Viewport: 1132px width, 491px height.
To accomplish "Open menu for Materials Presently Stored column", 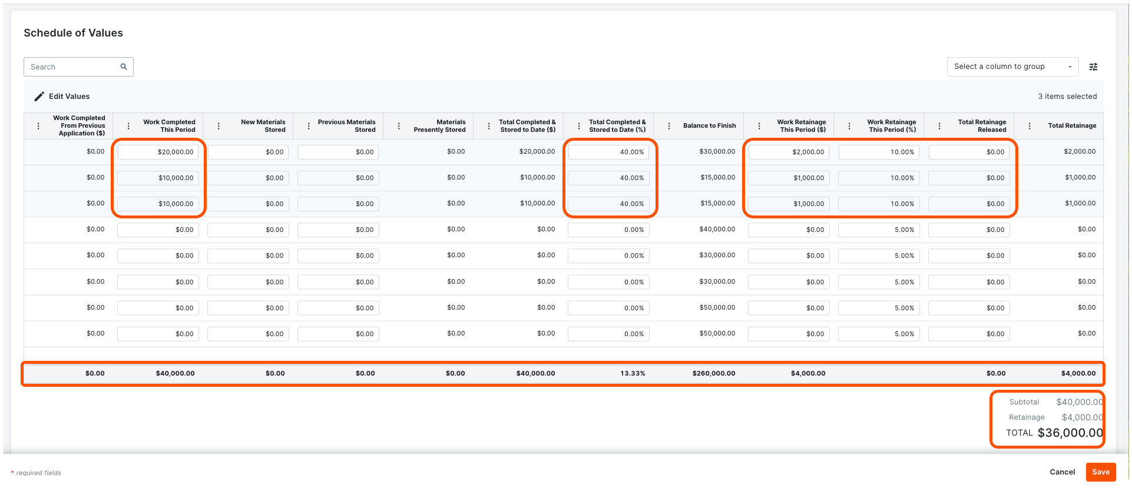I will [x=399, y=126].
